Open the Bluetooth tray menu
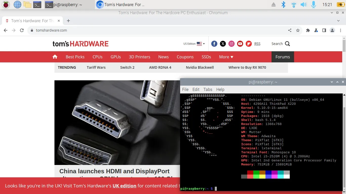Viewport: 346px width, 194px height. click(x=284, y=5)
